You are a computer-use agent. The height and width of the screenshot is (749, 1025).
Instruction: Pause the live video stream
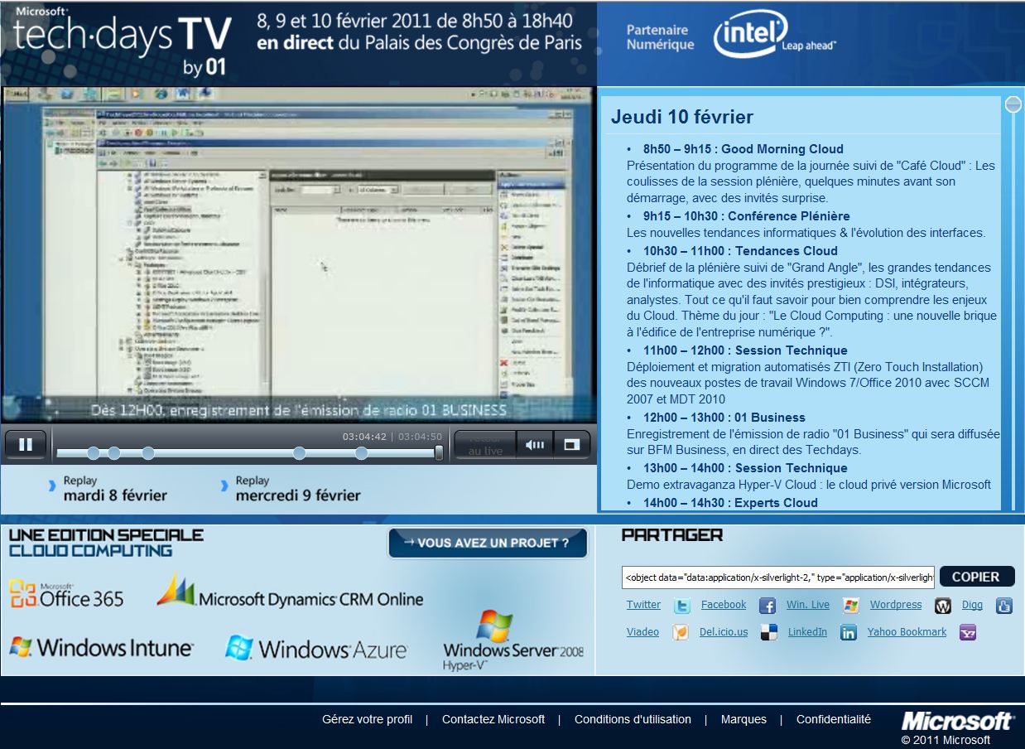tap(26, 445)
